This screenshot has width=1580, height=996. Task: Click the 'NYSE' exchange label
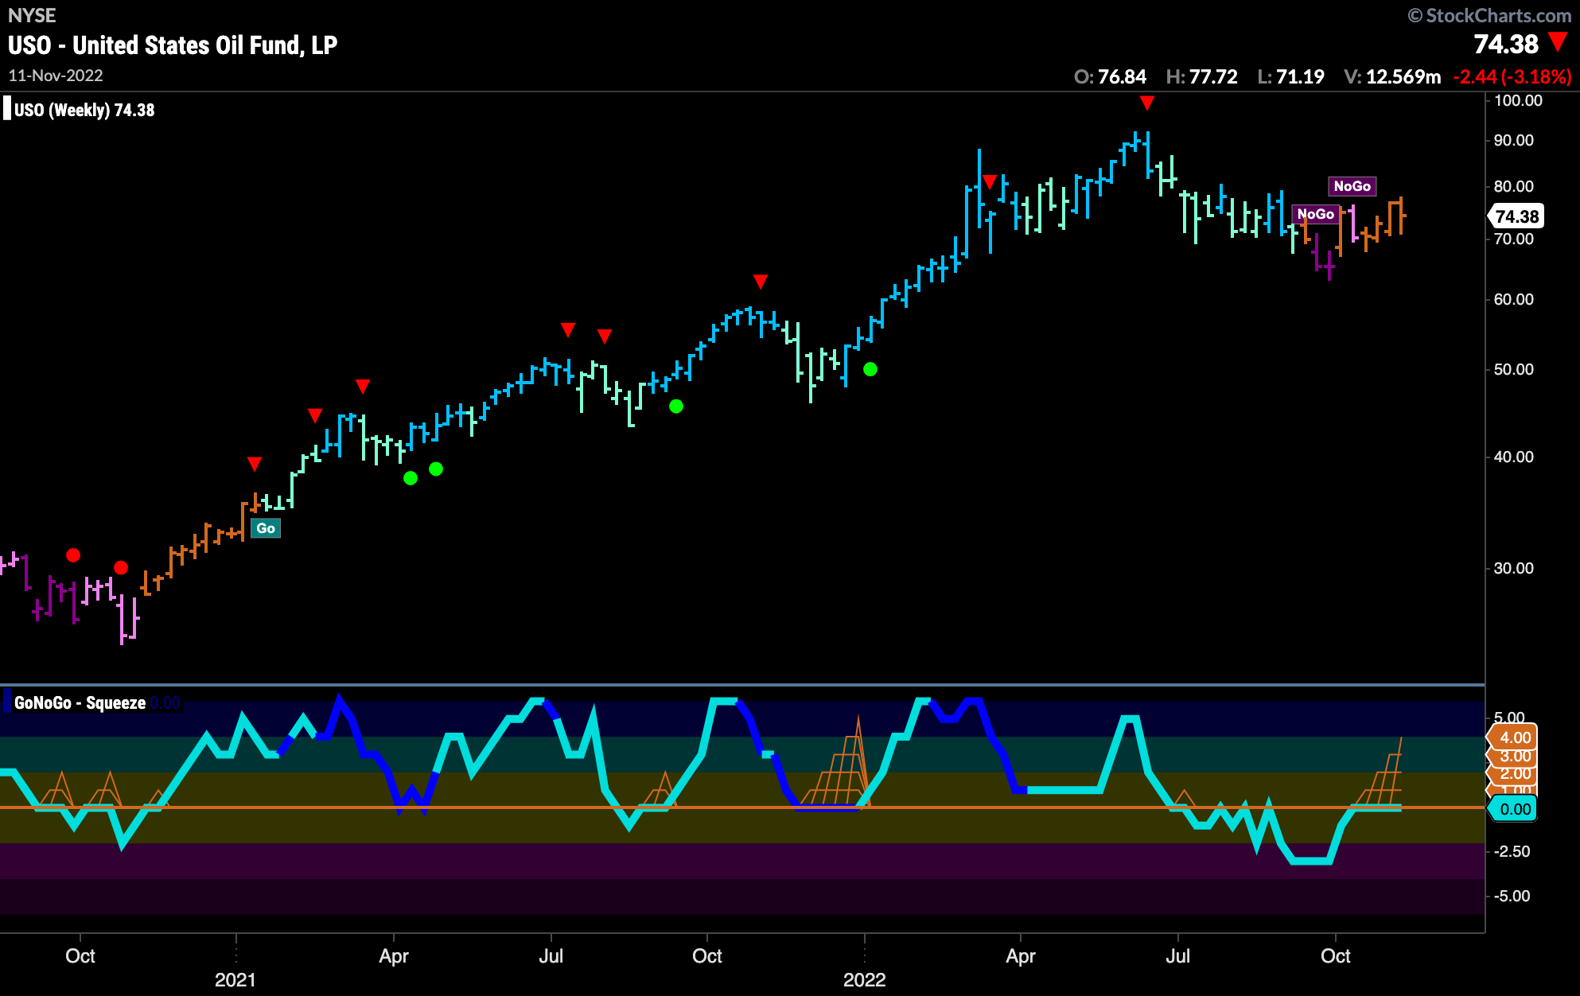click(32, 15)
